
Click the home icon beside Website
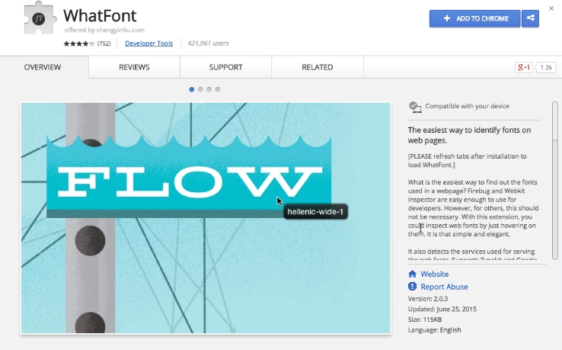click(412, 274)
